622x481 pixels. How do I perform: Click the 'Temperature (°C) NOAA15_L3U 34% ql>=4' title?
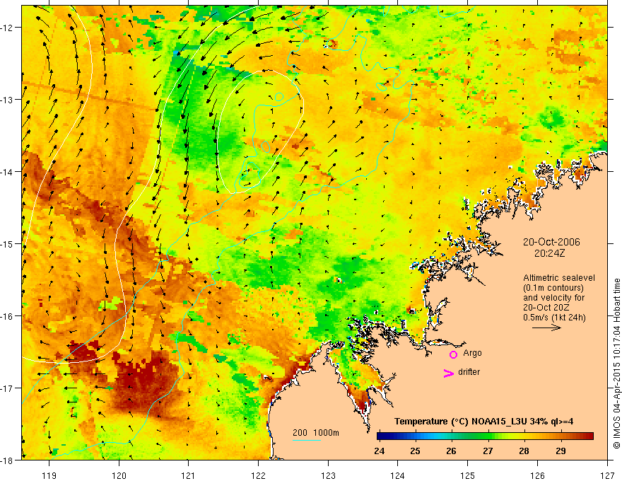[483, 422]
